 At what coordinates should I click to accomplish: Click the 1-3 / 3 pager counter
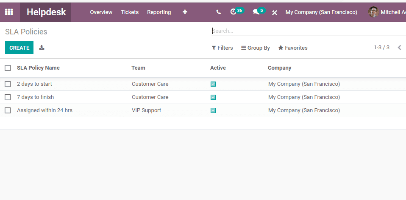382,48
